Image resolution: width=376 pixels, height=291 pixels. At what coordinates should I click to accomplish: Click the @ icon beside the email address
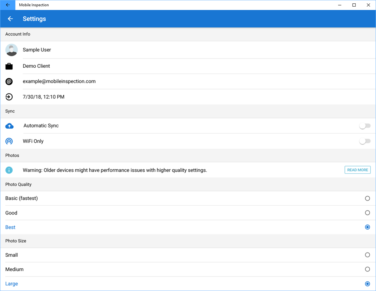click(9, 81)
